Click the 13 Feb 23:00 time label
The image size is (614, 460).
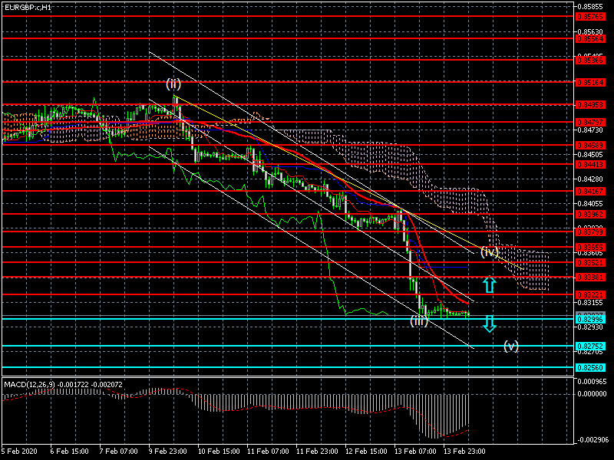(x=464, y=452)
